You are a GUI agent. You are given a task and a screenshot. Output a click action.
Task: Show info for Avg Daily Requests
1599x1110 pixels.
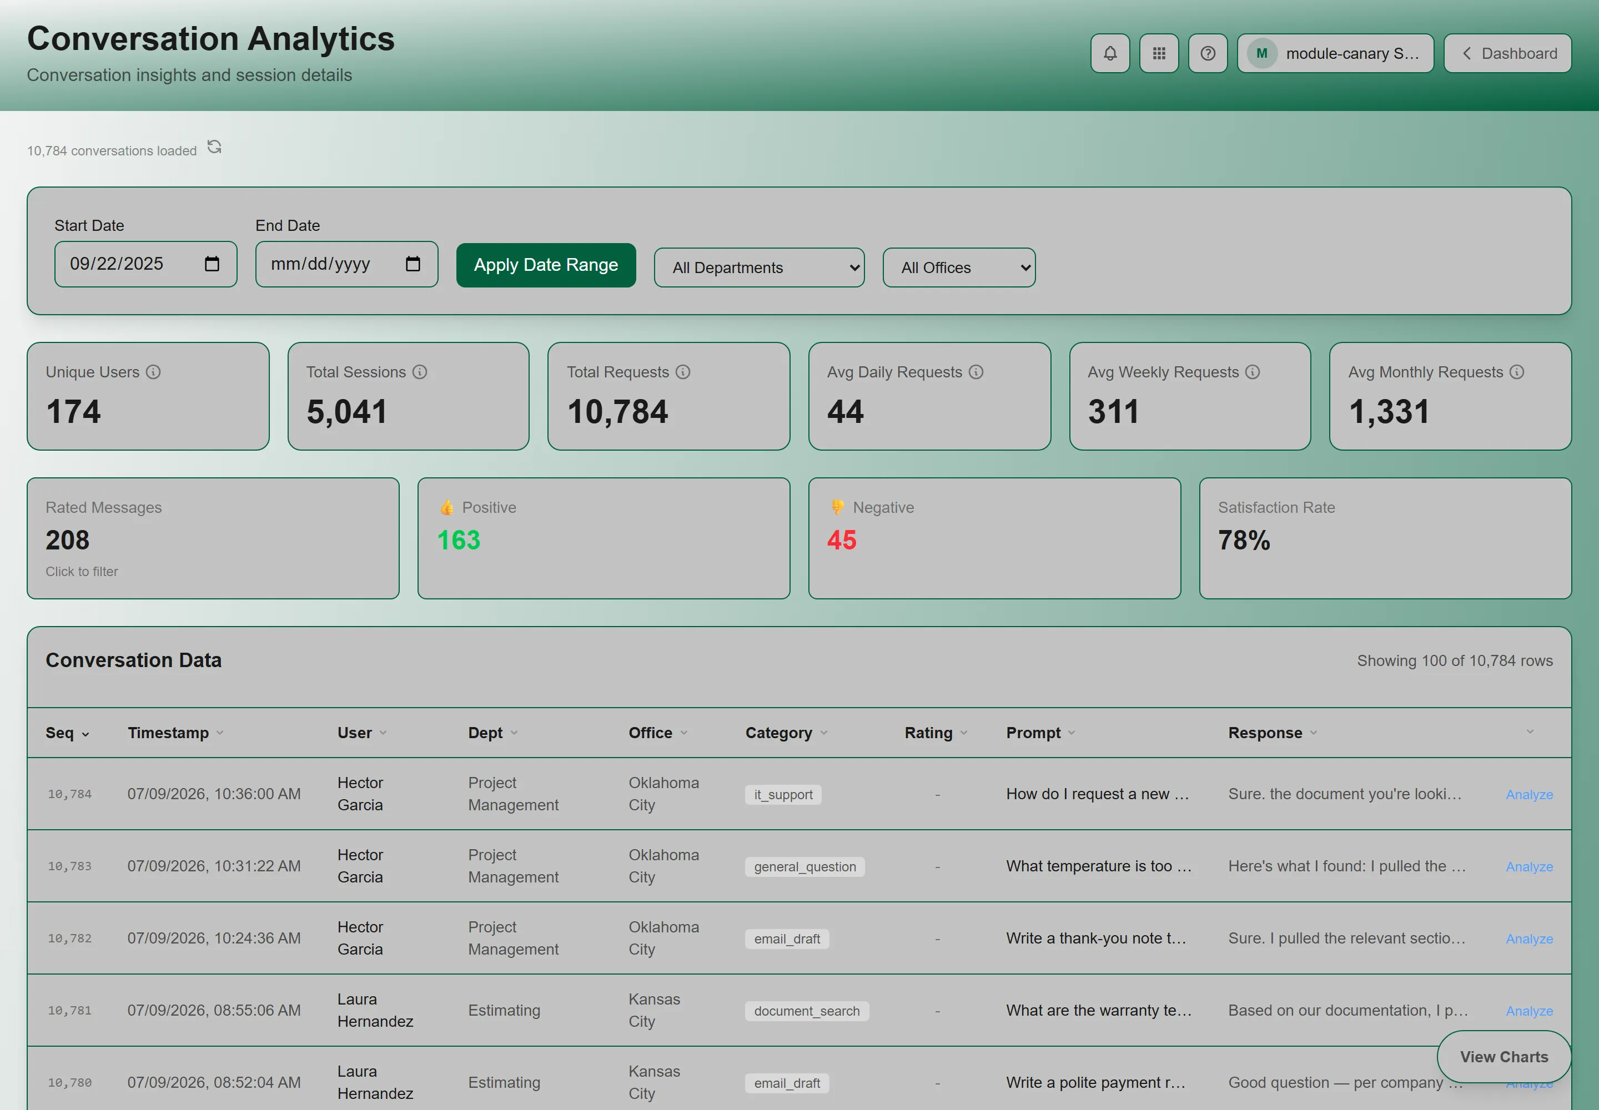pyautogui.click(x=976, y=372)
